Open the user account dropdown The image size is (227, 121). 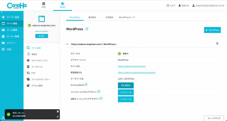208,5
